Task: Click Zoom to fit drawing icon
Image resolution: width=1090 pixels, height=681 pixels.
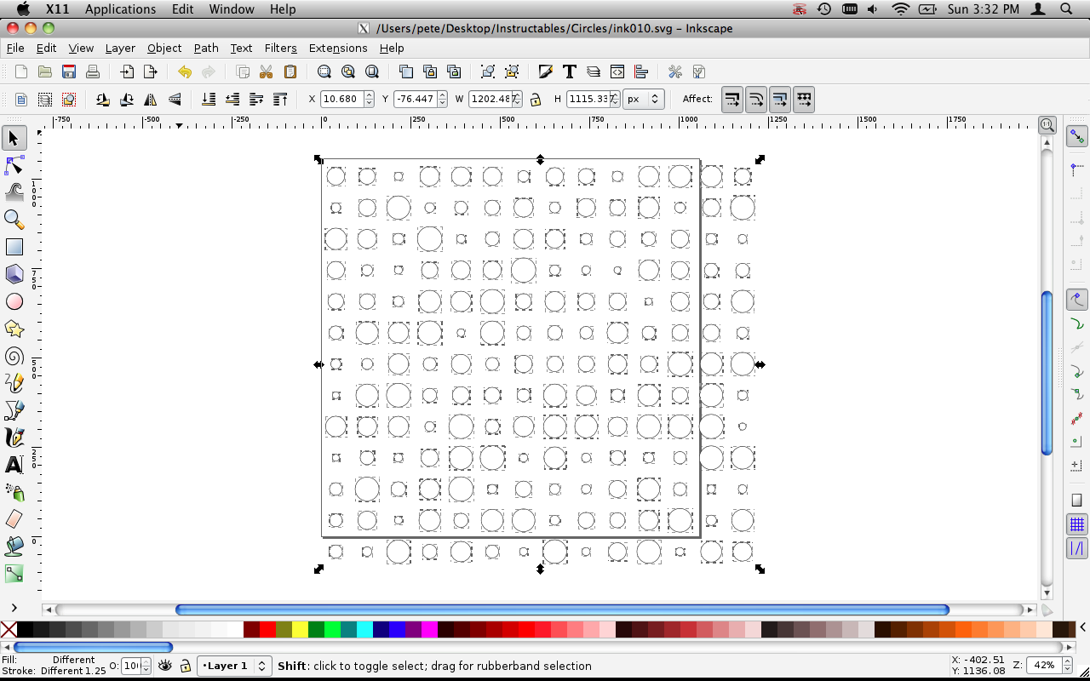Action: 348,72
